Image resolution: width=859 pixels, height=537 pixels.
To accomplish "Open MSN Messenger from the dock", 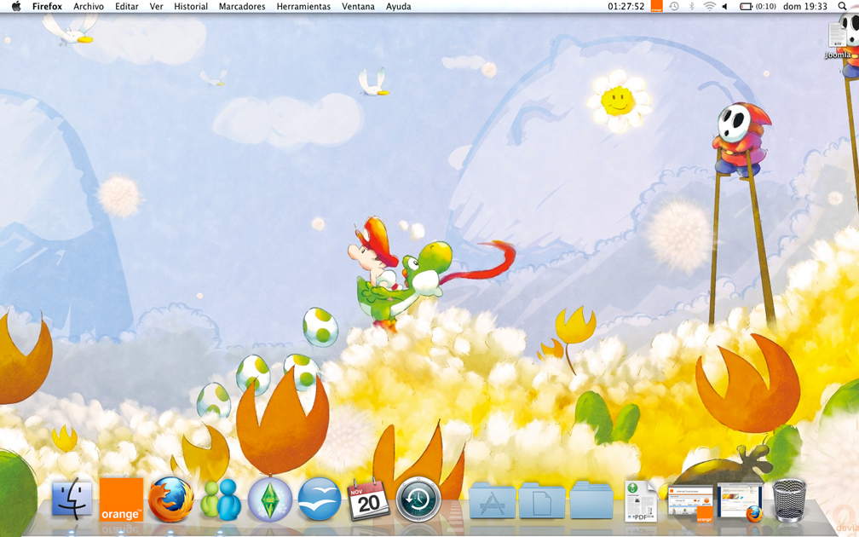I will 221,500.
